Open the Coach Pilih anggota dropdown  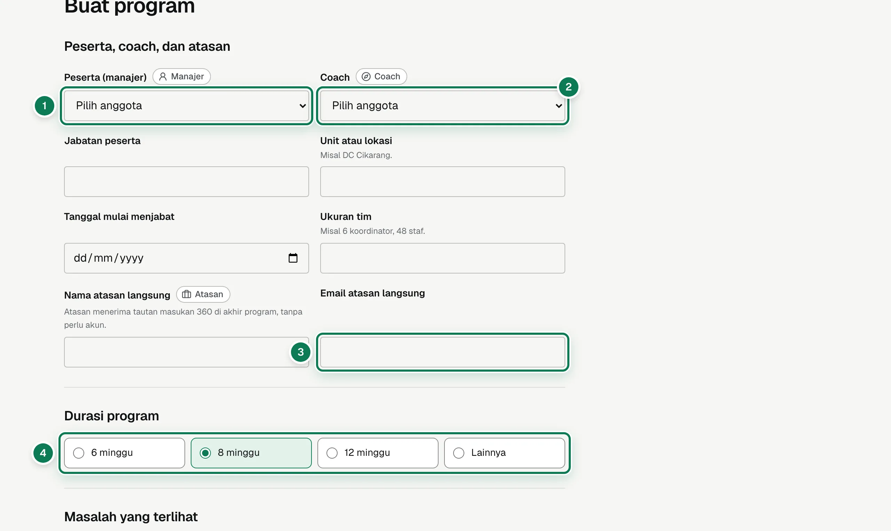coord(443,105)
